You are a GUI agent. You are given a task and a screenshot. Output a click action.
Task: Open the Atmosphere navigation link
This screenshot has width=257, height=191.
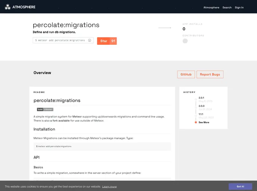(x=211, y=7)
